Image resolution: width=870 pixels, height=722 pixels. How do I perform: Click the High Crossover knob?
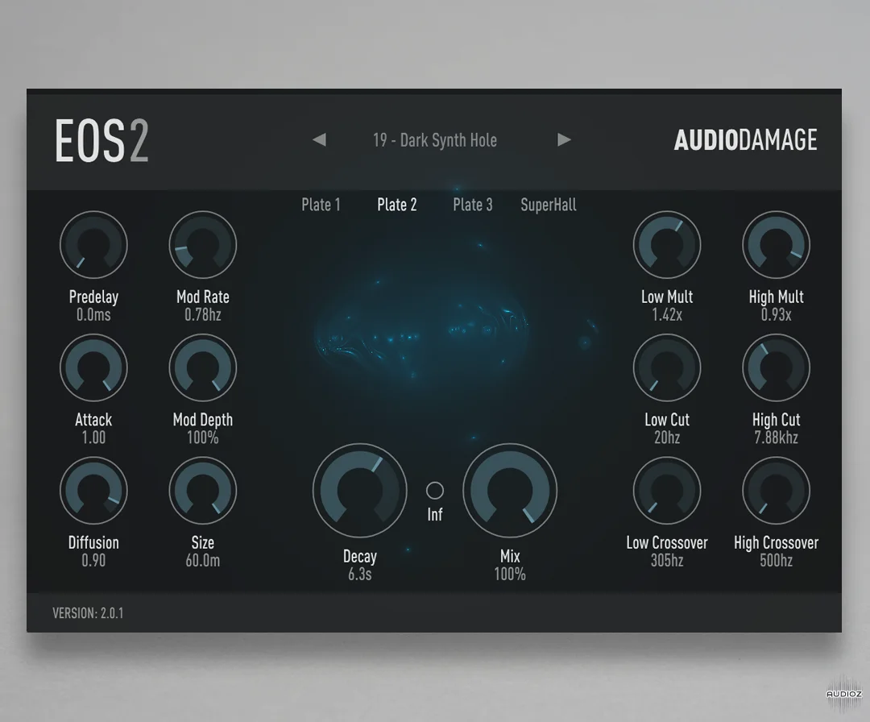tap(777, 491)
